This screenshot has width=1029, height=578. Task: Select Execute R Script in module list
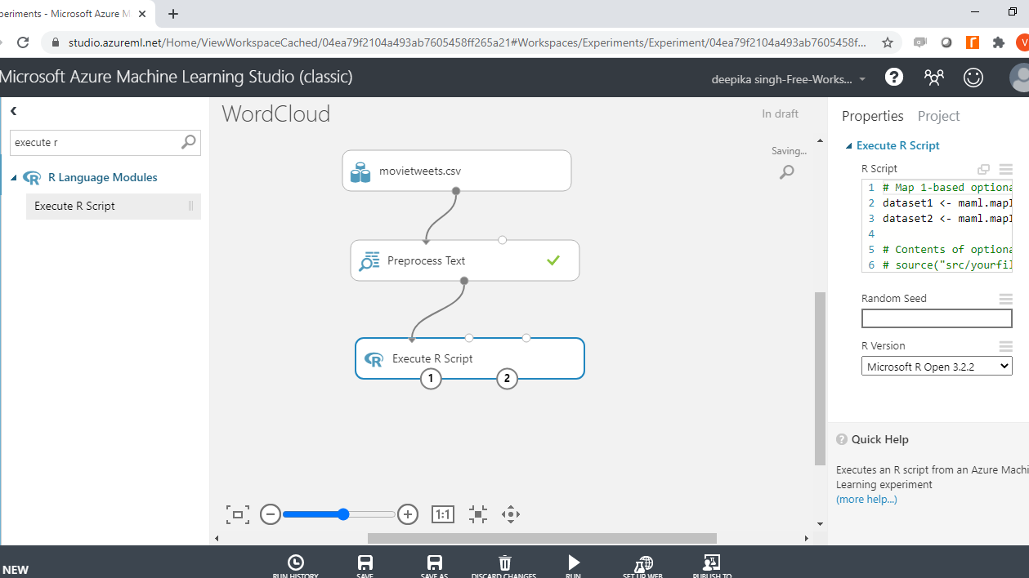[114, 207]
